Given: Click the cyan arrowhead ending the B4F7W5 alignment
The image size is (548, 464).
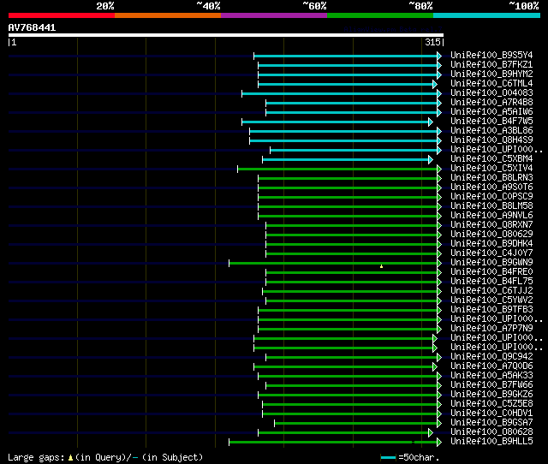Looking at the screenshot, I should tap(431, 122).
